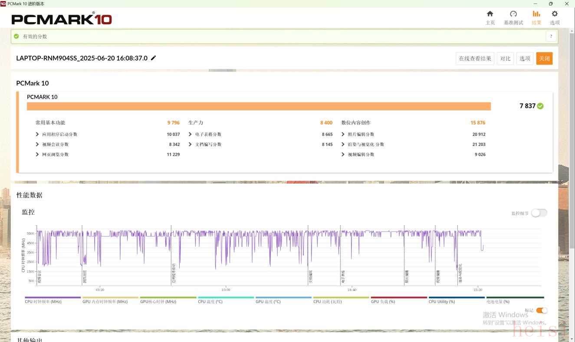This screenshot has height=342, width=575.
Task: Select the CPU 温度 legend swatch
Action: pos(226,297)
